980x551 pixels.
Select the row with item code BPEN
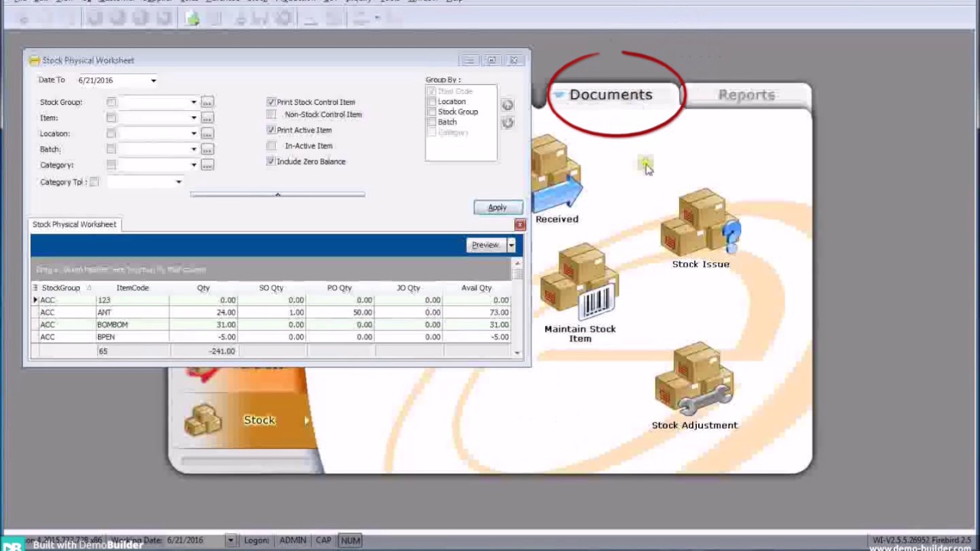271,337
